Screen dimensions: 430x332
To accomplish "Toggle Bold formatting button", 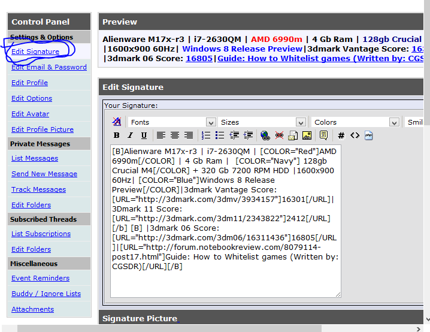I will (117, 135).
